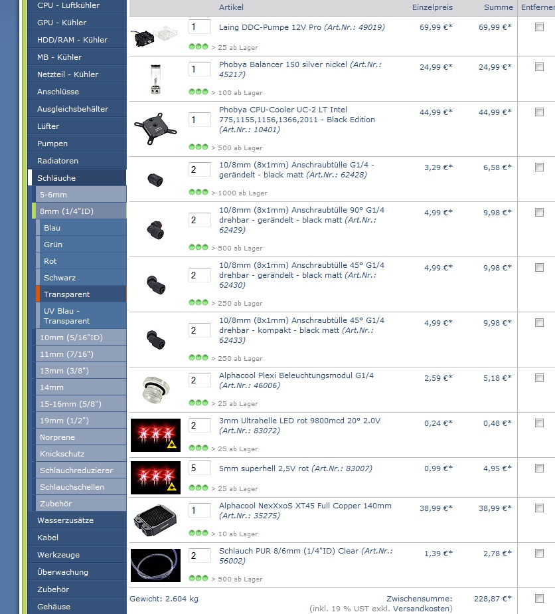Open Ausgleichsbehälter category

point(77,109)
